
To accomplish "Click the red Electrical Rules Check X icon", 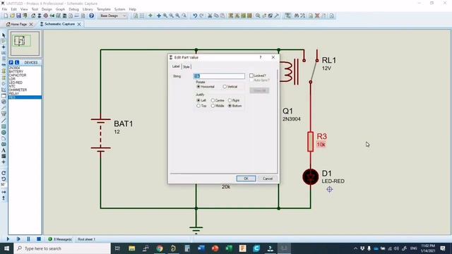I will (317, 16).
